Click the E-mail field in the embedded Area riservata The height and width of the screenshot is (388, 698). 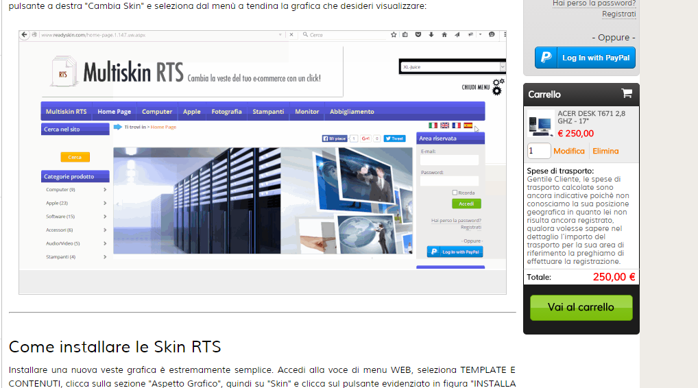[x=449, y=160]
